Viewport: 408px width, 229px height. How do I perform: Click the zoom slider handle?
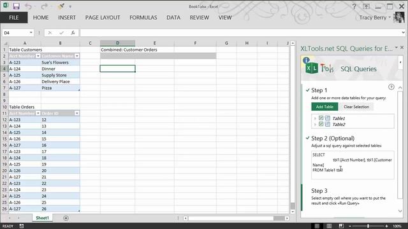click(368, 226)
